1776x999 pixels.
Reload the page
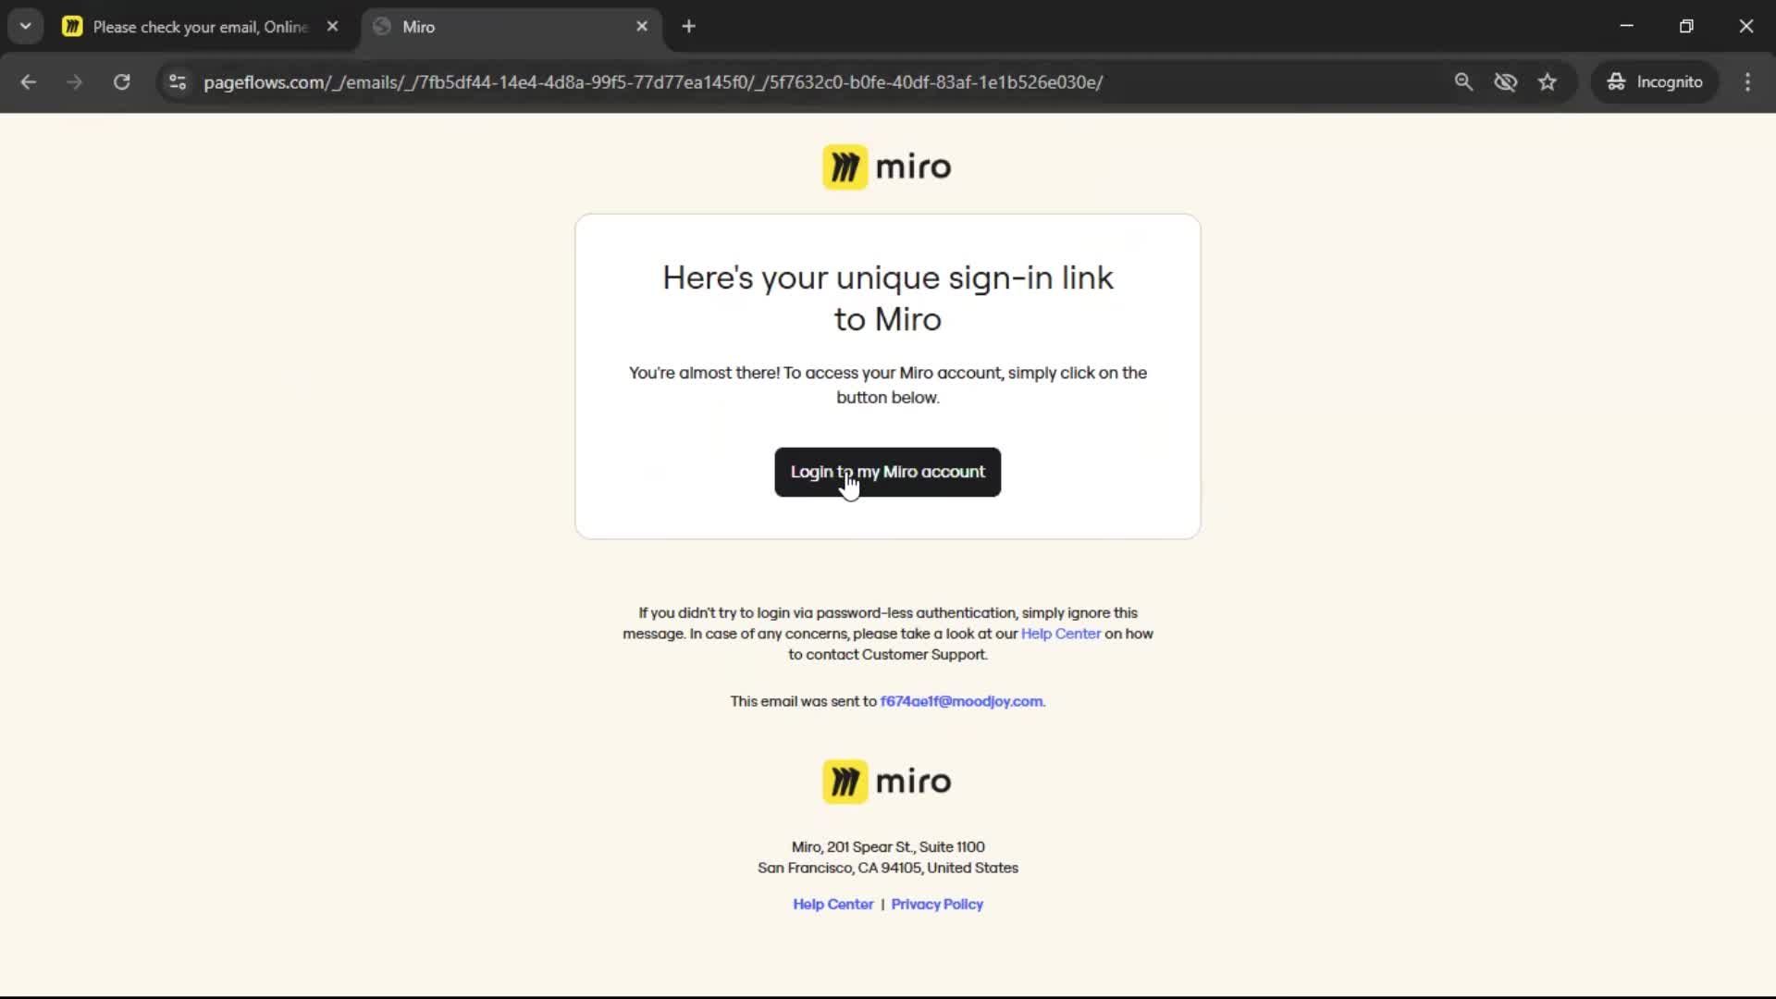121,81
